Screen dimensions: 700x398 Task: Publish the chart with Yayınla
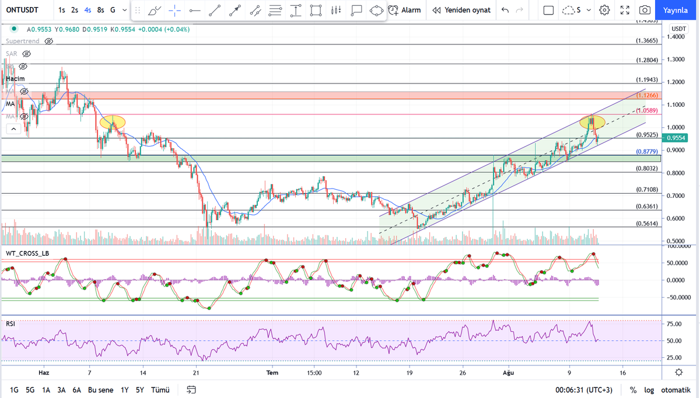pos(677,10)
